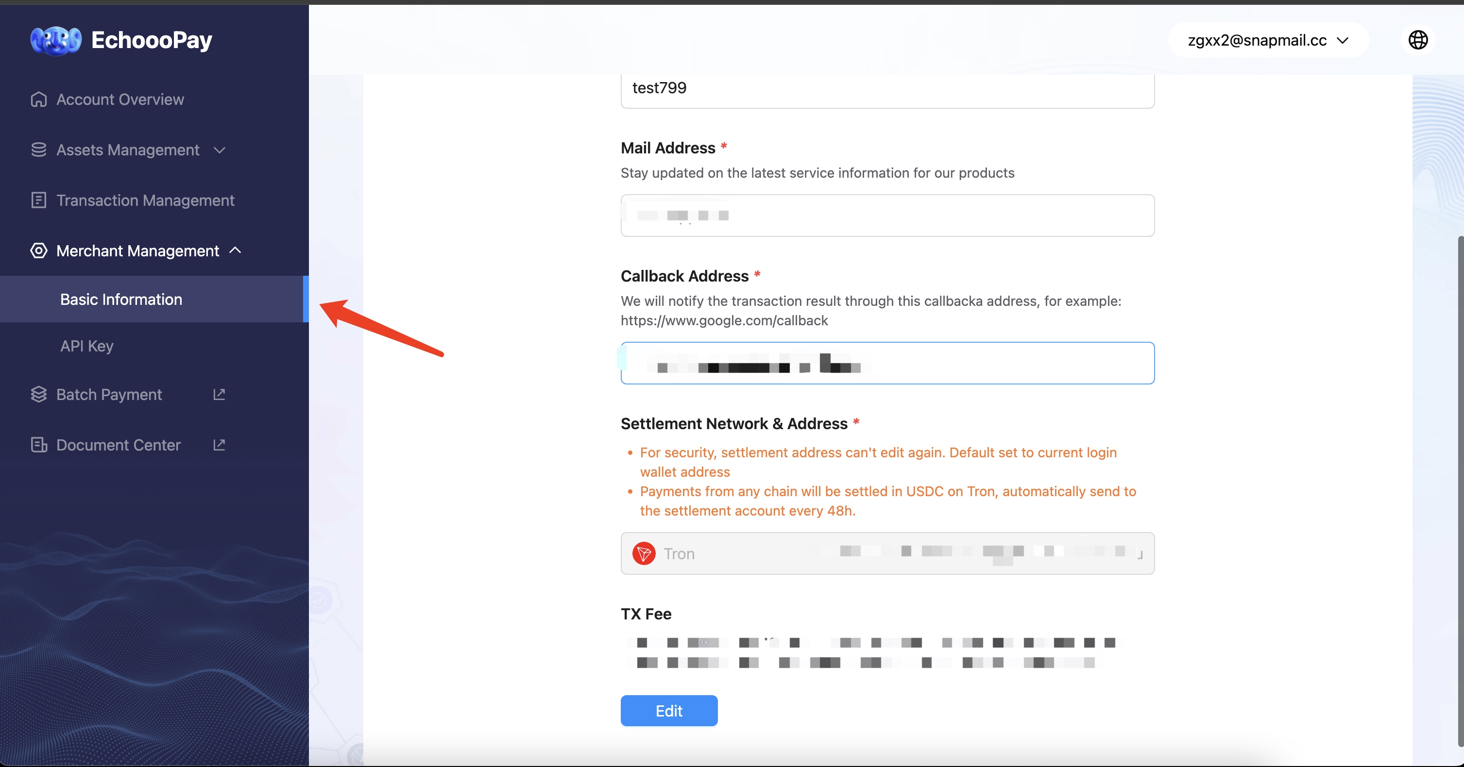Collapse the Merchant Management chevron

tap(235, 250)
